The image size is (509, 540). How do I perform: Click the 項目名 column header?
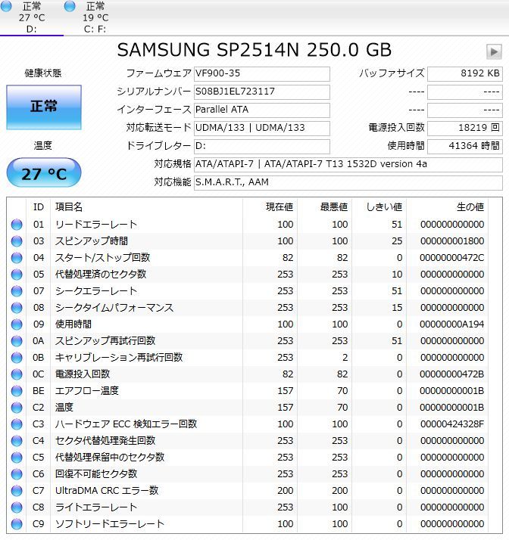(146, 207)
